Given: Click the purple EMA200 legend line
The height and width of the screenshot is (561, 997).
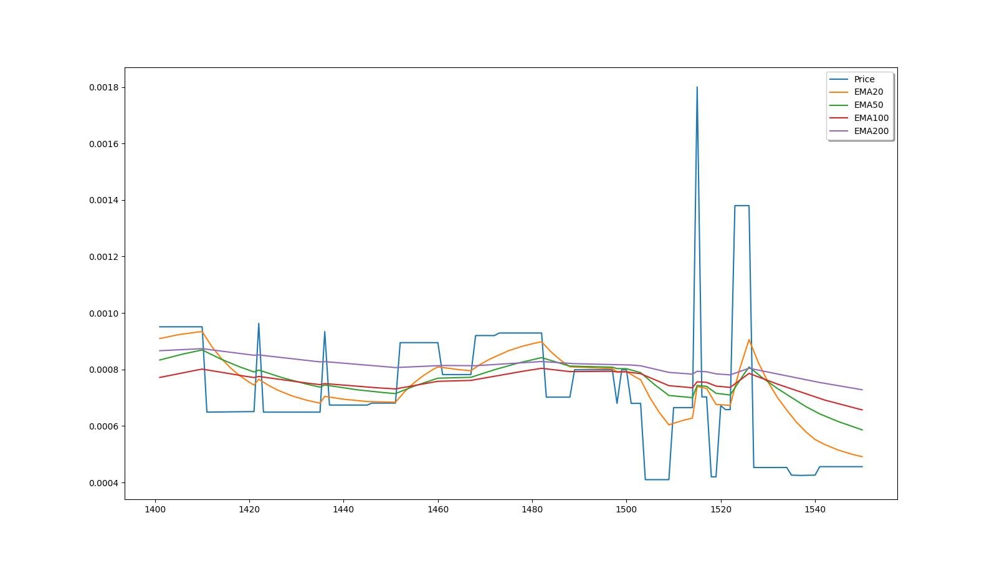Looking at the screenshot, I should click(x=839, y=132).
